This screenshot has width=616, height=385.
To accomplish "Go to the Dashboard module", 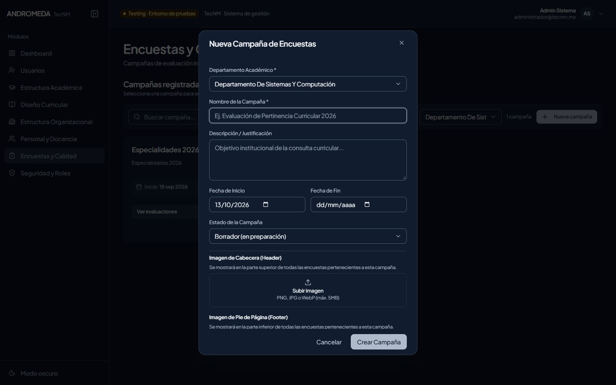I will [x=54, y=53].
